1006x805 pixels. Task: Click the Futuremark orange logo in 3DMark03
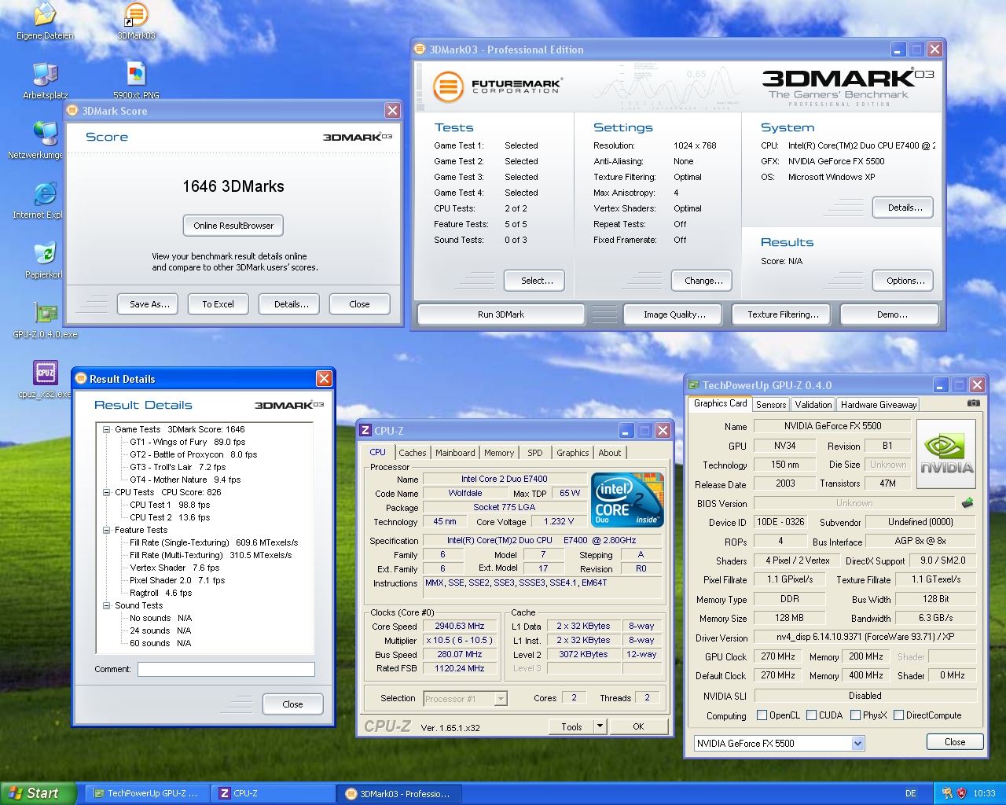pos(449,86)
